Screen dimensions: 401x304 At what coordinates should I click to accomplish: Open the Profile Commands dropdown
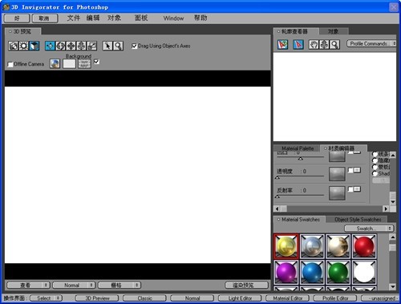371,43
